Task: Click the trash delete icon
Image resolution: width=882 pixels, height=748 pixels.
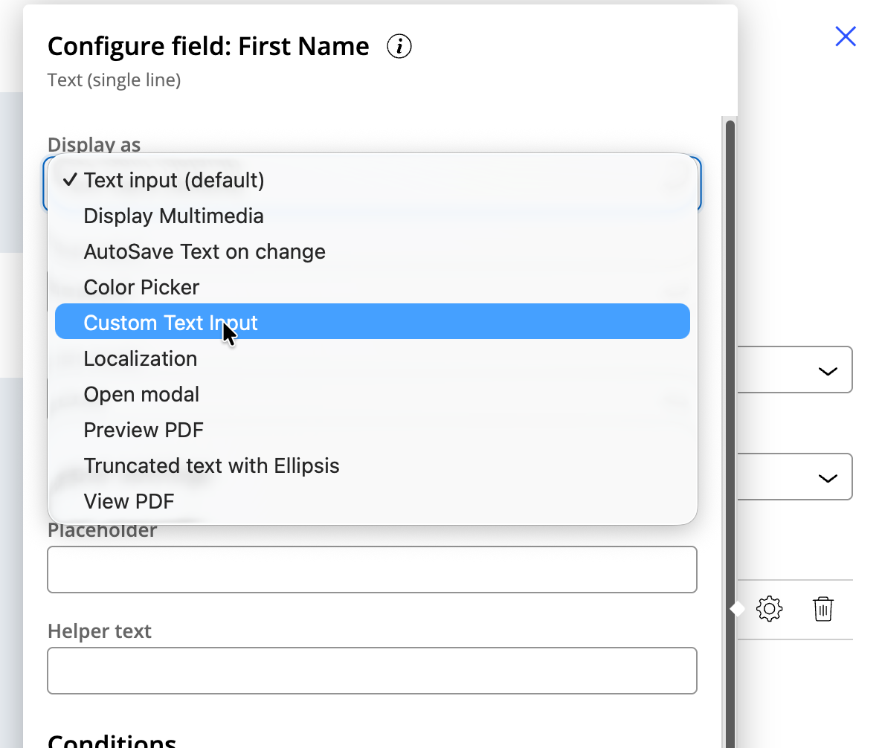Action: point(823,609)
